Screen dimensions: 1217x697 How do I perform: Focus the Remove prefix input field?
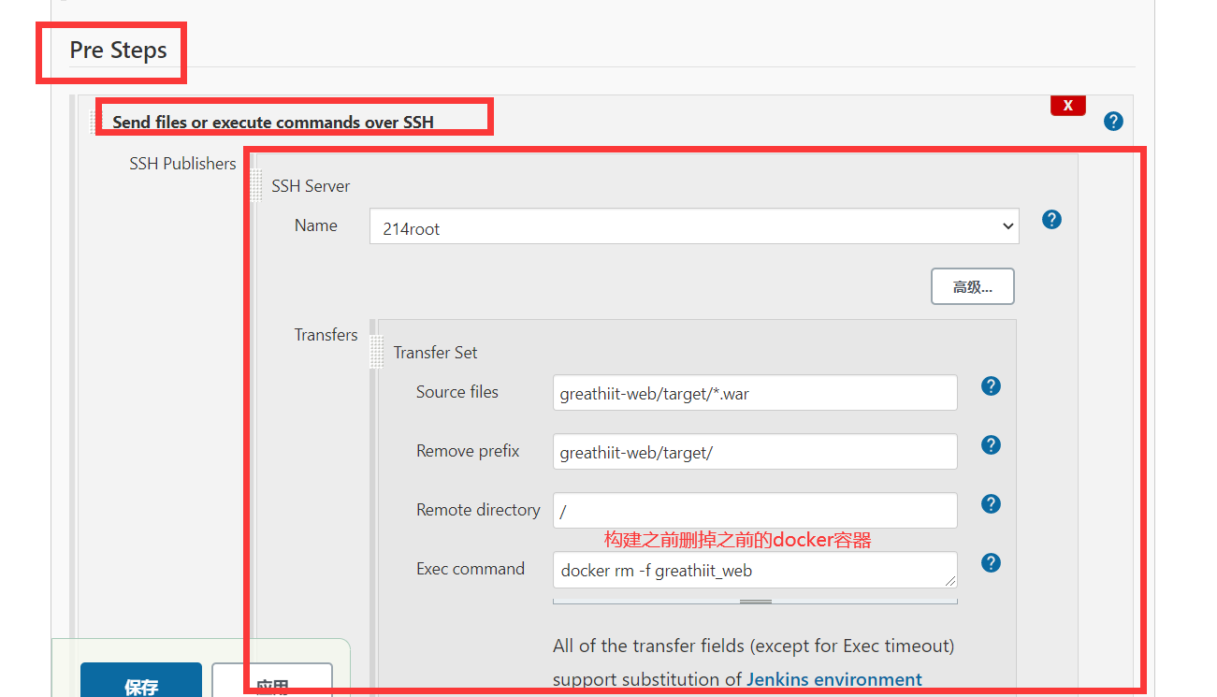tap(755, 452)
